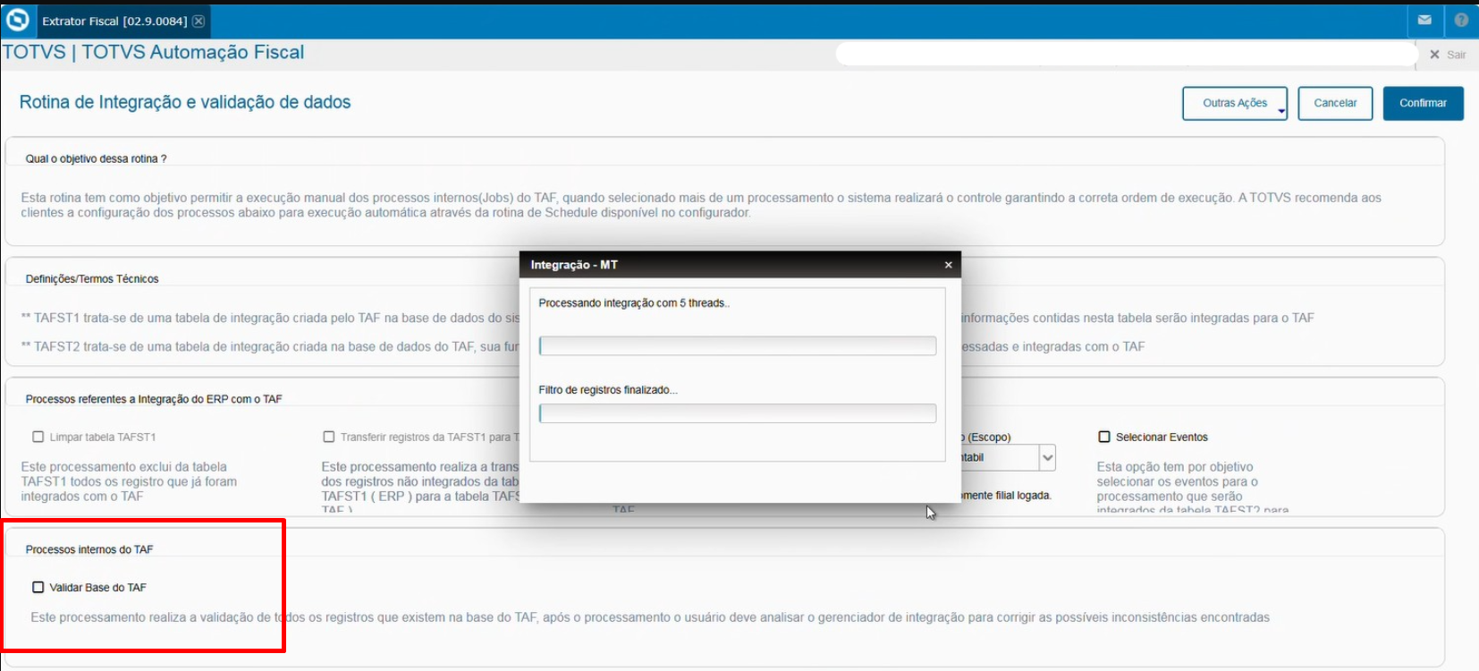Click the 'Integração - MT' dialog title
This screenshot has height=671, width=1479.
coord(574,265)
